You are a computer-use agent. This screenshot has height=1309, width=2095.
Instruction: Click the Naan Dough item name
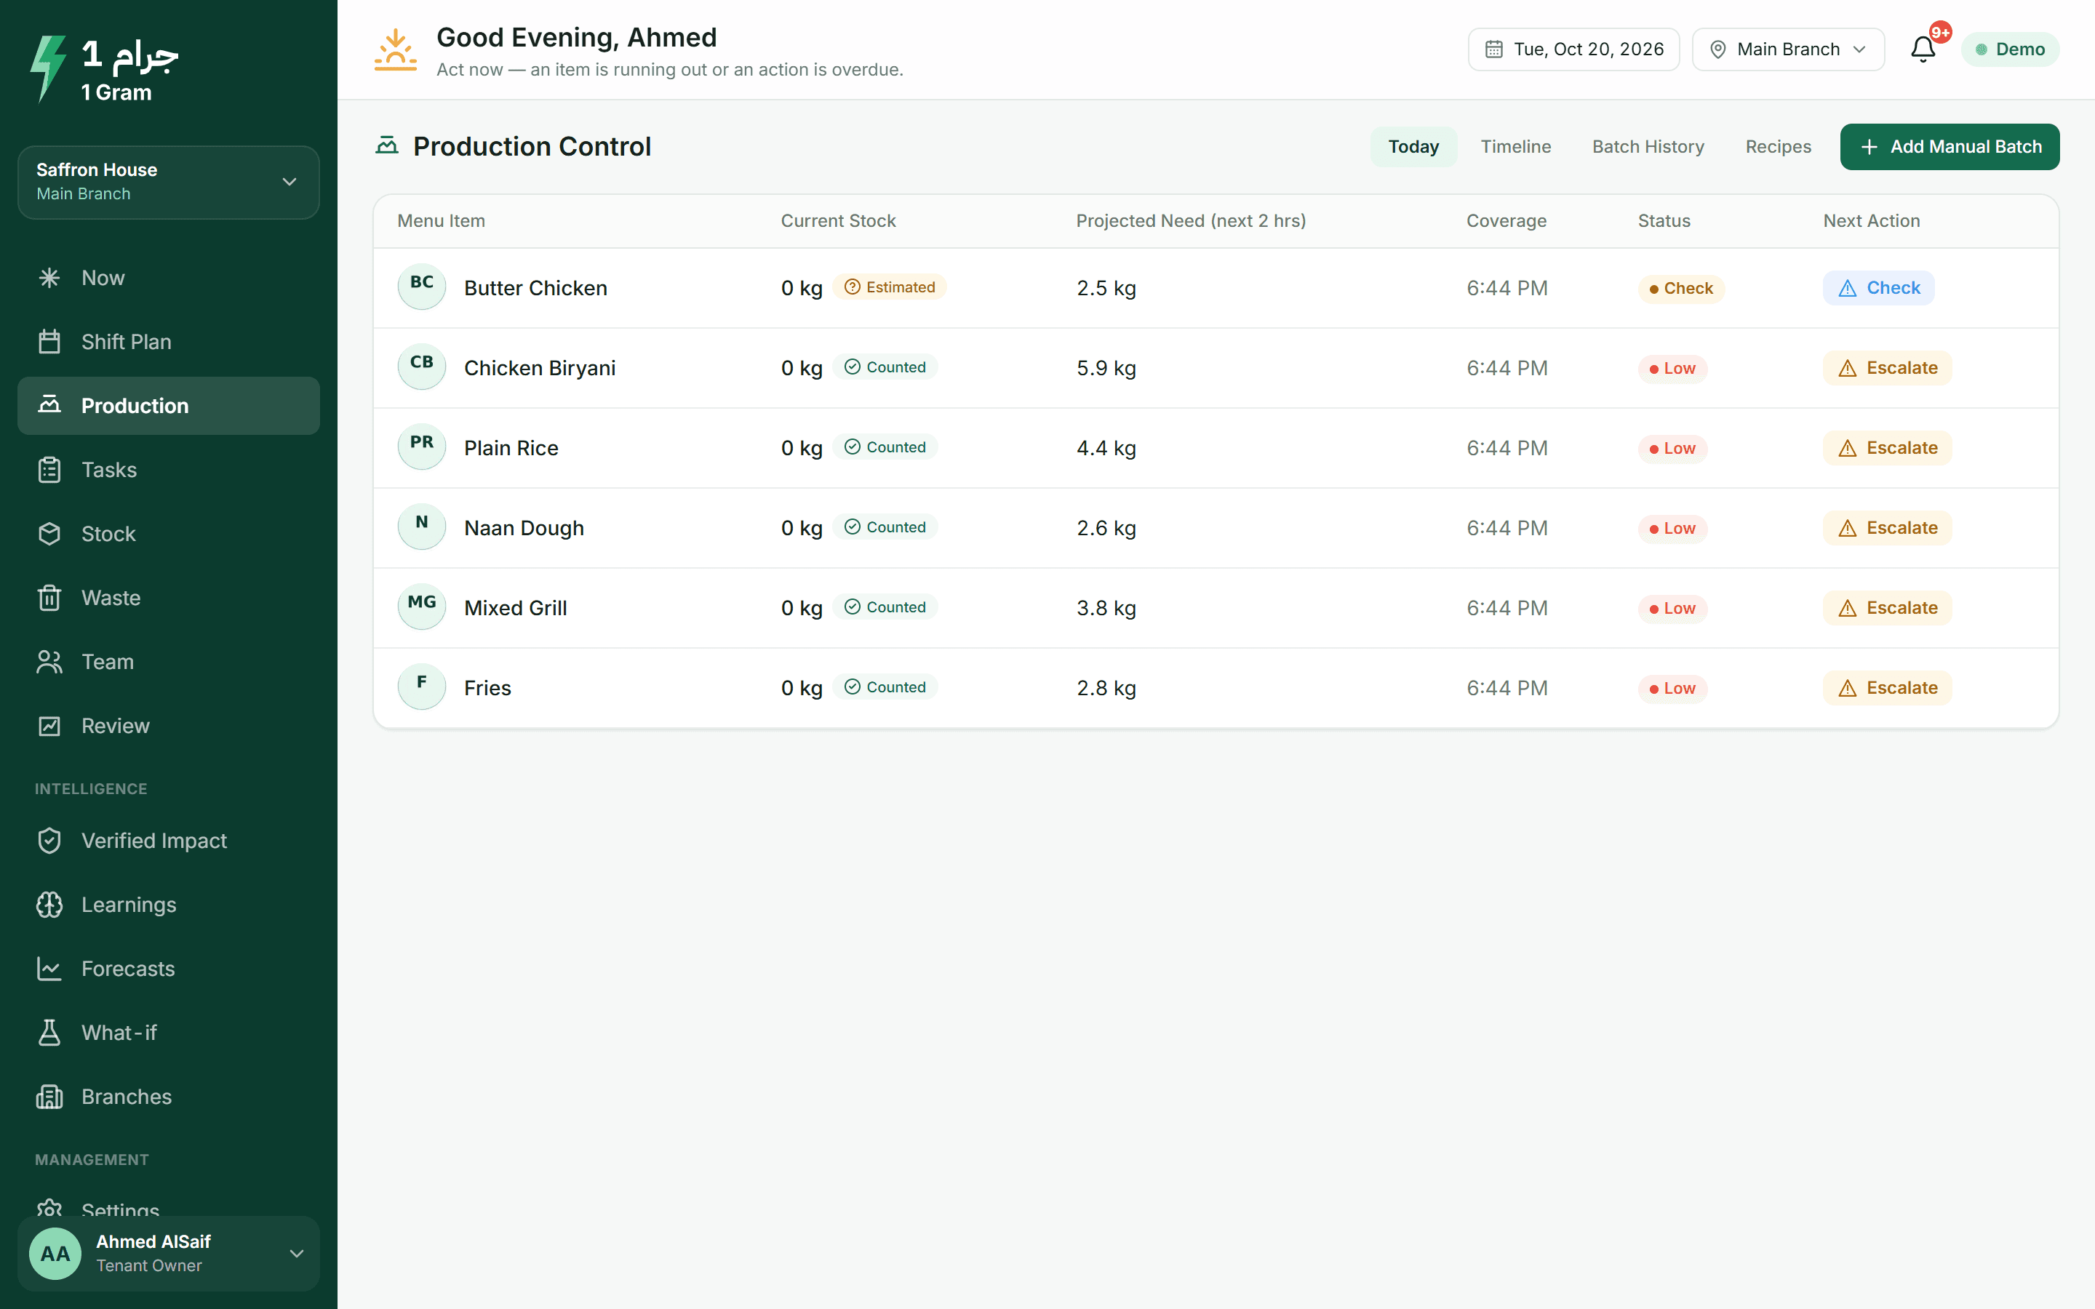tap(524, 528)
